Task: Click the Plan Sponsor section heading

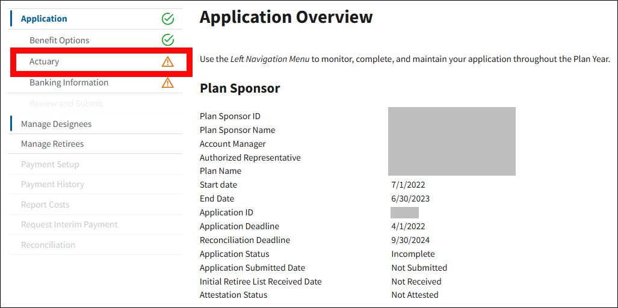Action: tap(239, 88)
